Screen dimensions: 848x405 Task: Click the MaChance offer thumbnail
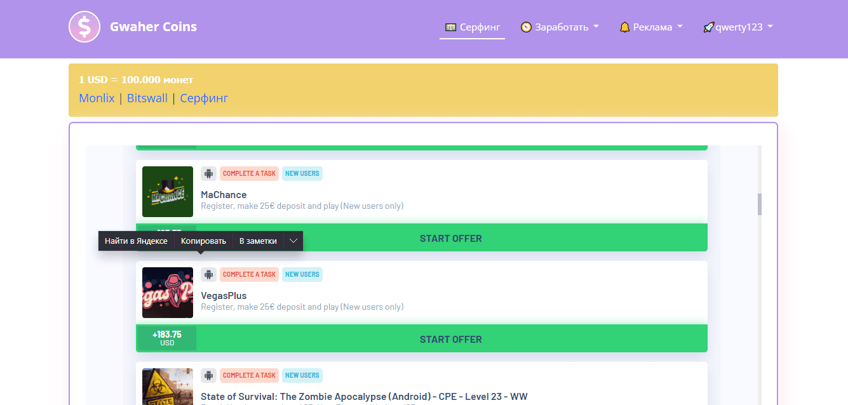coord(168,192)
